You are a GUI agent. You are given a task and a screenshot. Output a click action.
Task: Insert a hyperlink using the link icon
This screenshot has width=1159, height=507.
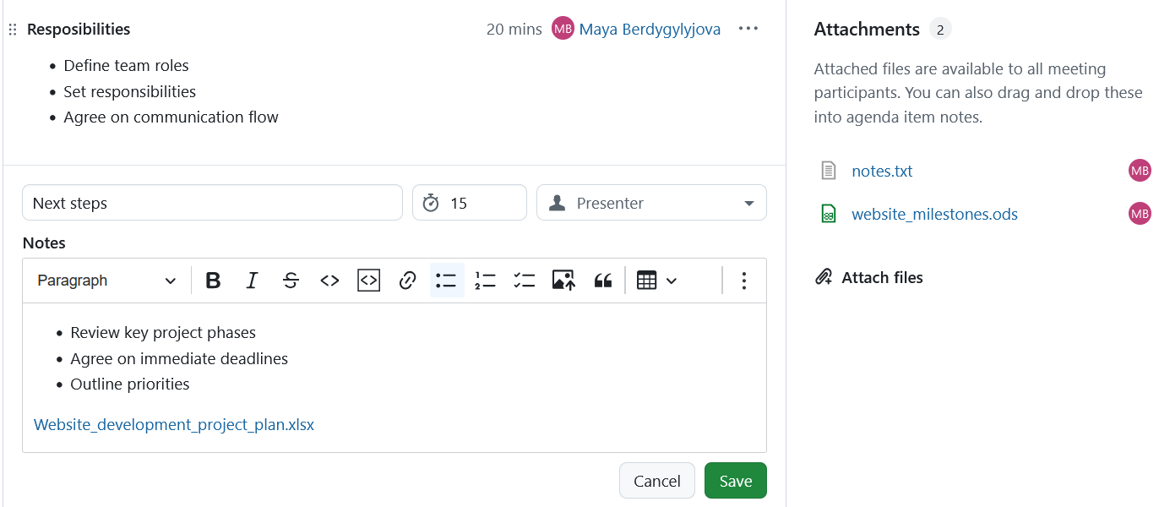point(407,280)
